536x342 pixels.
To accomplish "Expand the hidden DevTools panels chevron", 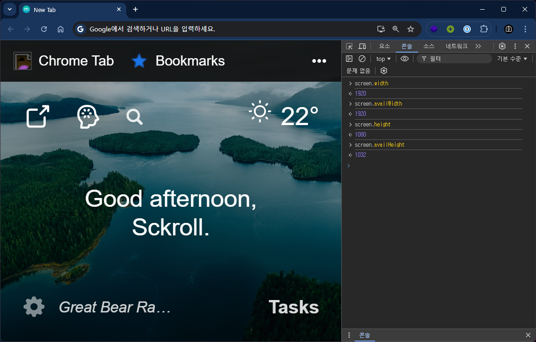I will (478, 46).
